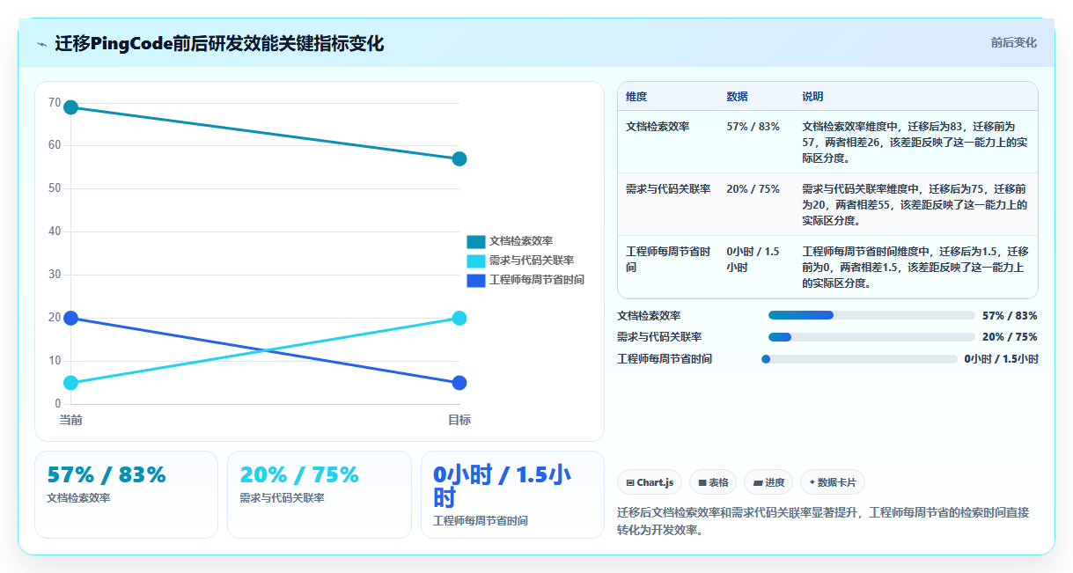1073x573 pixels.
Task: Click the 当前 x-axis label
Action: 71,420
